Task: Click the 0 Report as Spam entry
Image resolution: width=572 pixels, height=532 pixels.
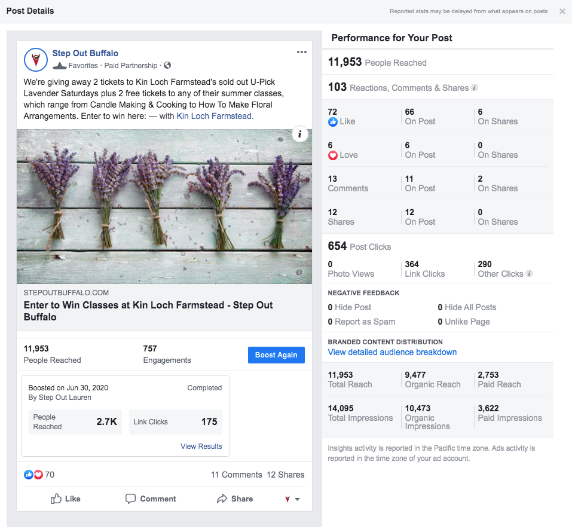Action: point(362,322)
